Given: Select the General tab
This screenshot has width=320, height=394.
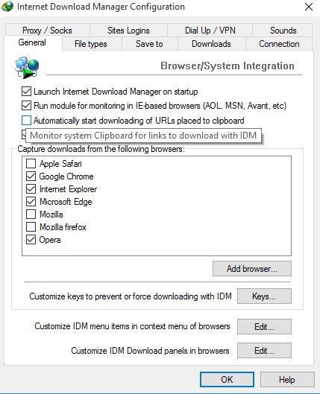Looking at the screenshot, I should pos(32,42).
